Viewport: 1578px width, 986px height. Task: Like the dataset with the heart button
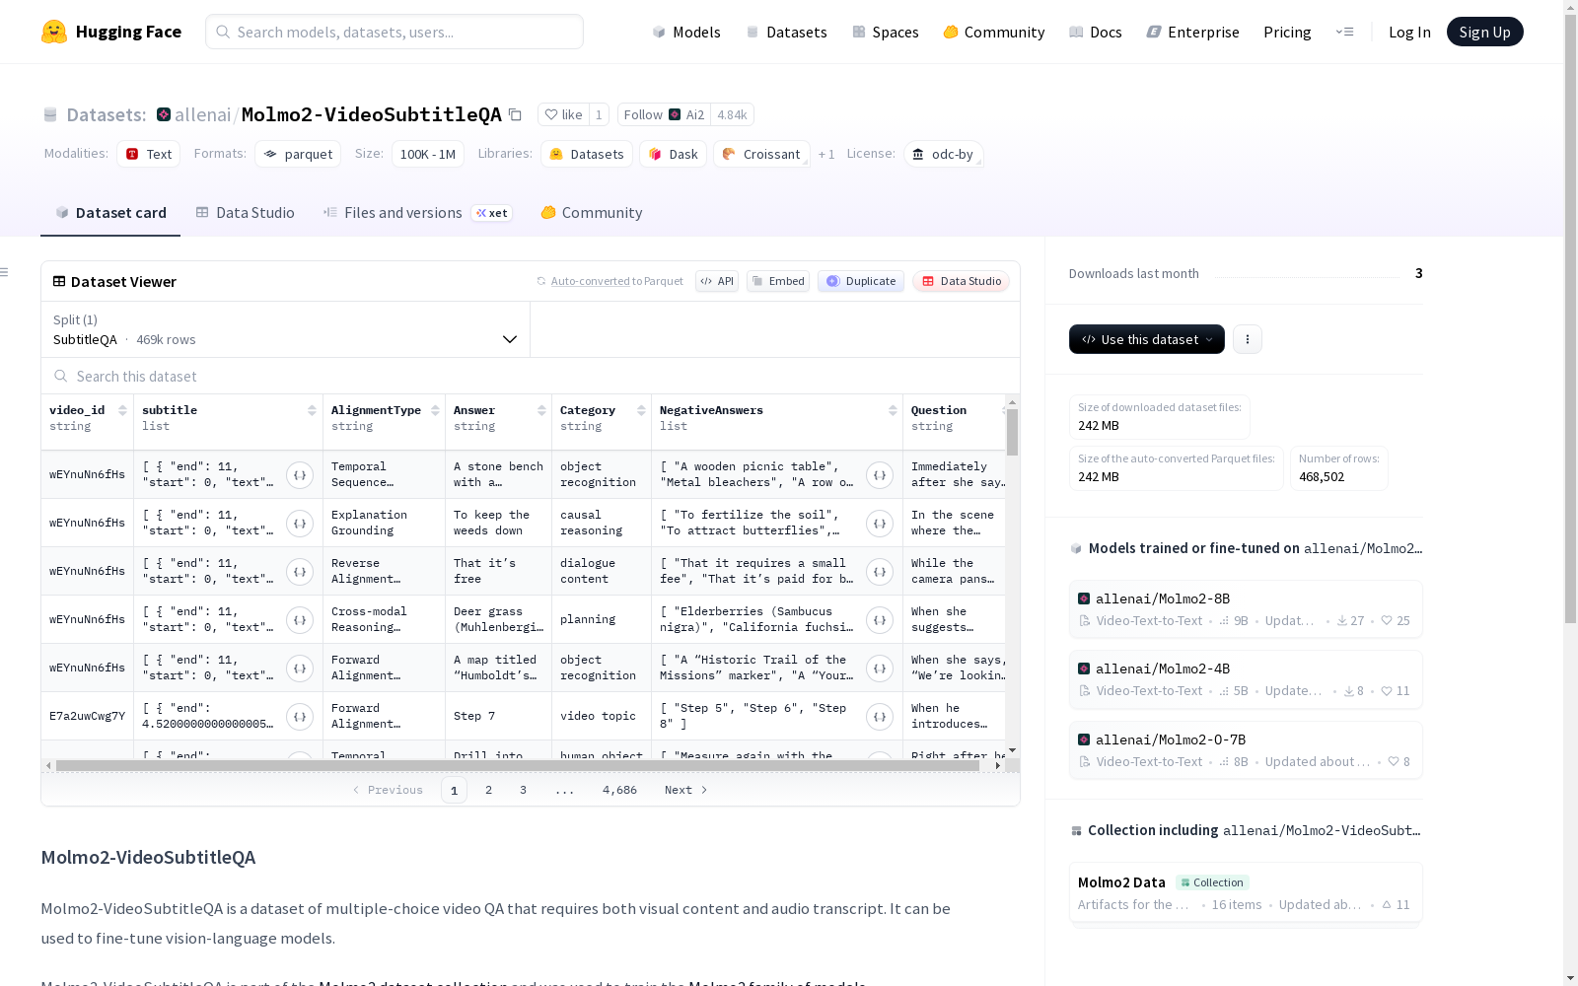[564, 114]
